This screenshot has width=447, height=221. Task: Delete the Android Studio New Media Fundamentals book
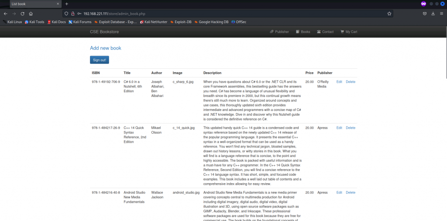point(351,193)
